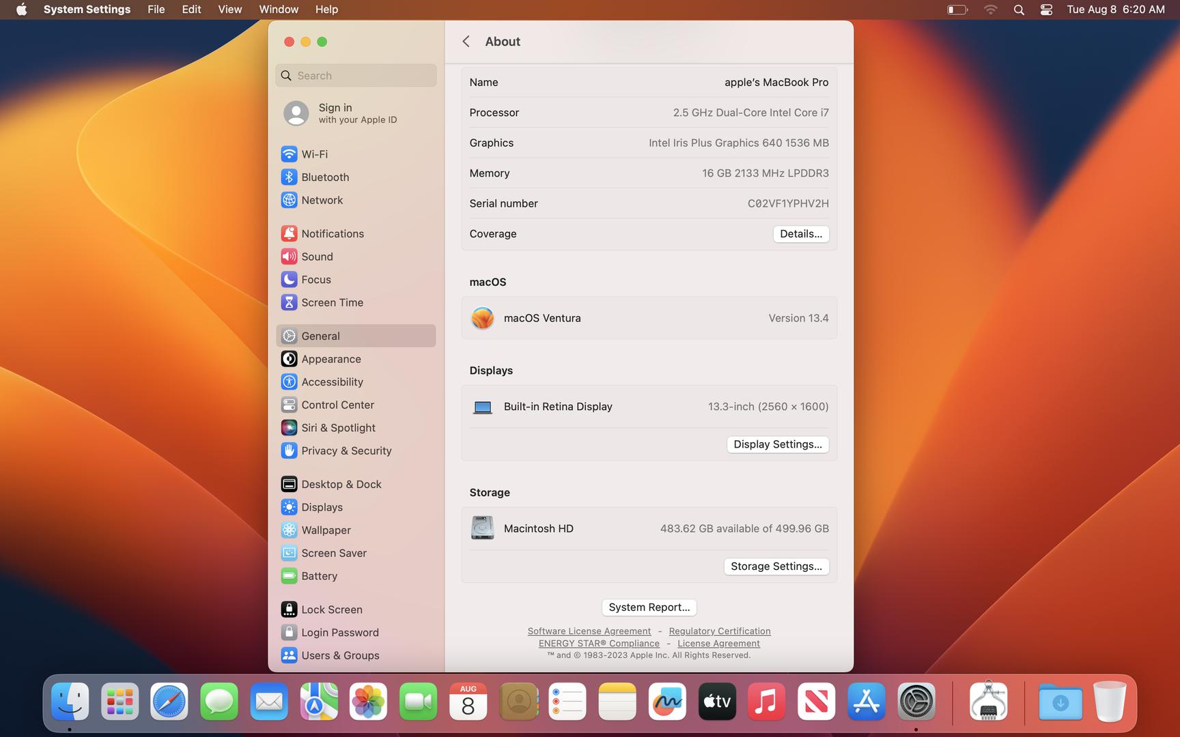This screenshot has width=1180, height=737.
Task: Open Displays in the sidebar
Action: click(355, 507)
